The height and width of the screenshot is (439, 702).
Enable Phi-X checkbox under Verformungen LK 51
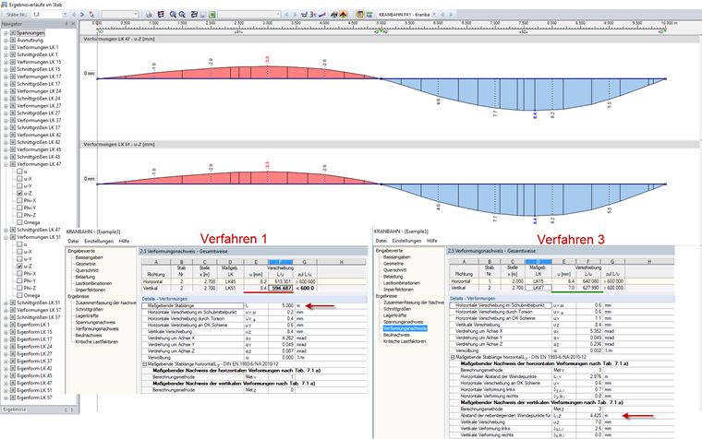(x=19, y=273)
